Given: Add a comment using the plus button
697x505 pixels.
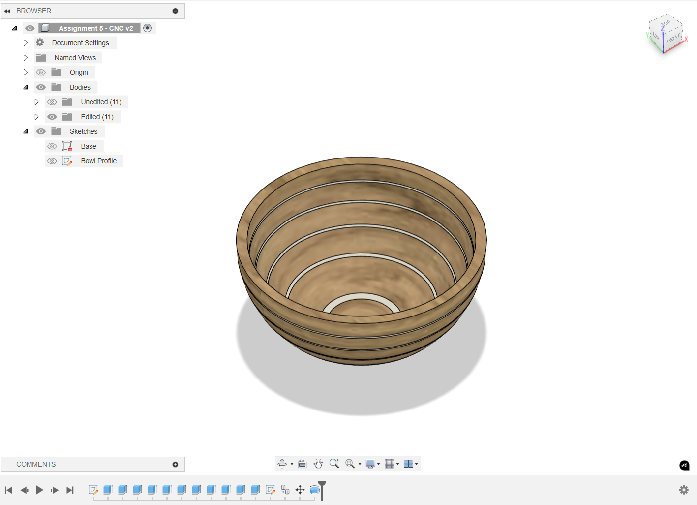Looking at the screenshot, I should [x=175, y=464].
